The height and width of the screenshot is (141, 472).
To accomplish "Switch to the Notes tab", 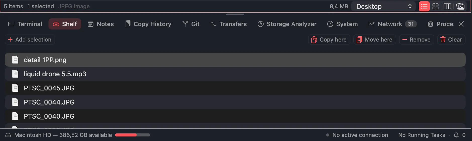I will click(101, 24).
